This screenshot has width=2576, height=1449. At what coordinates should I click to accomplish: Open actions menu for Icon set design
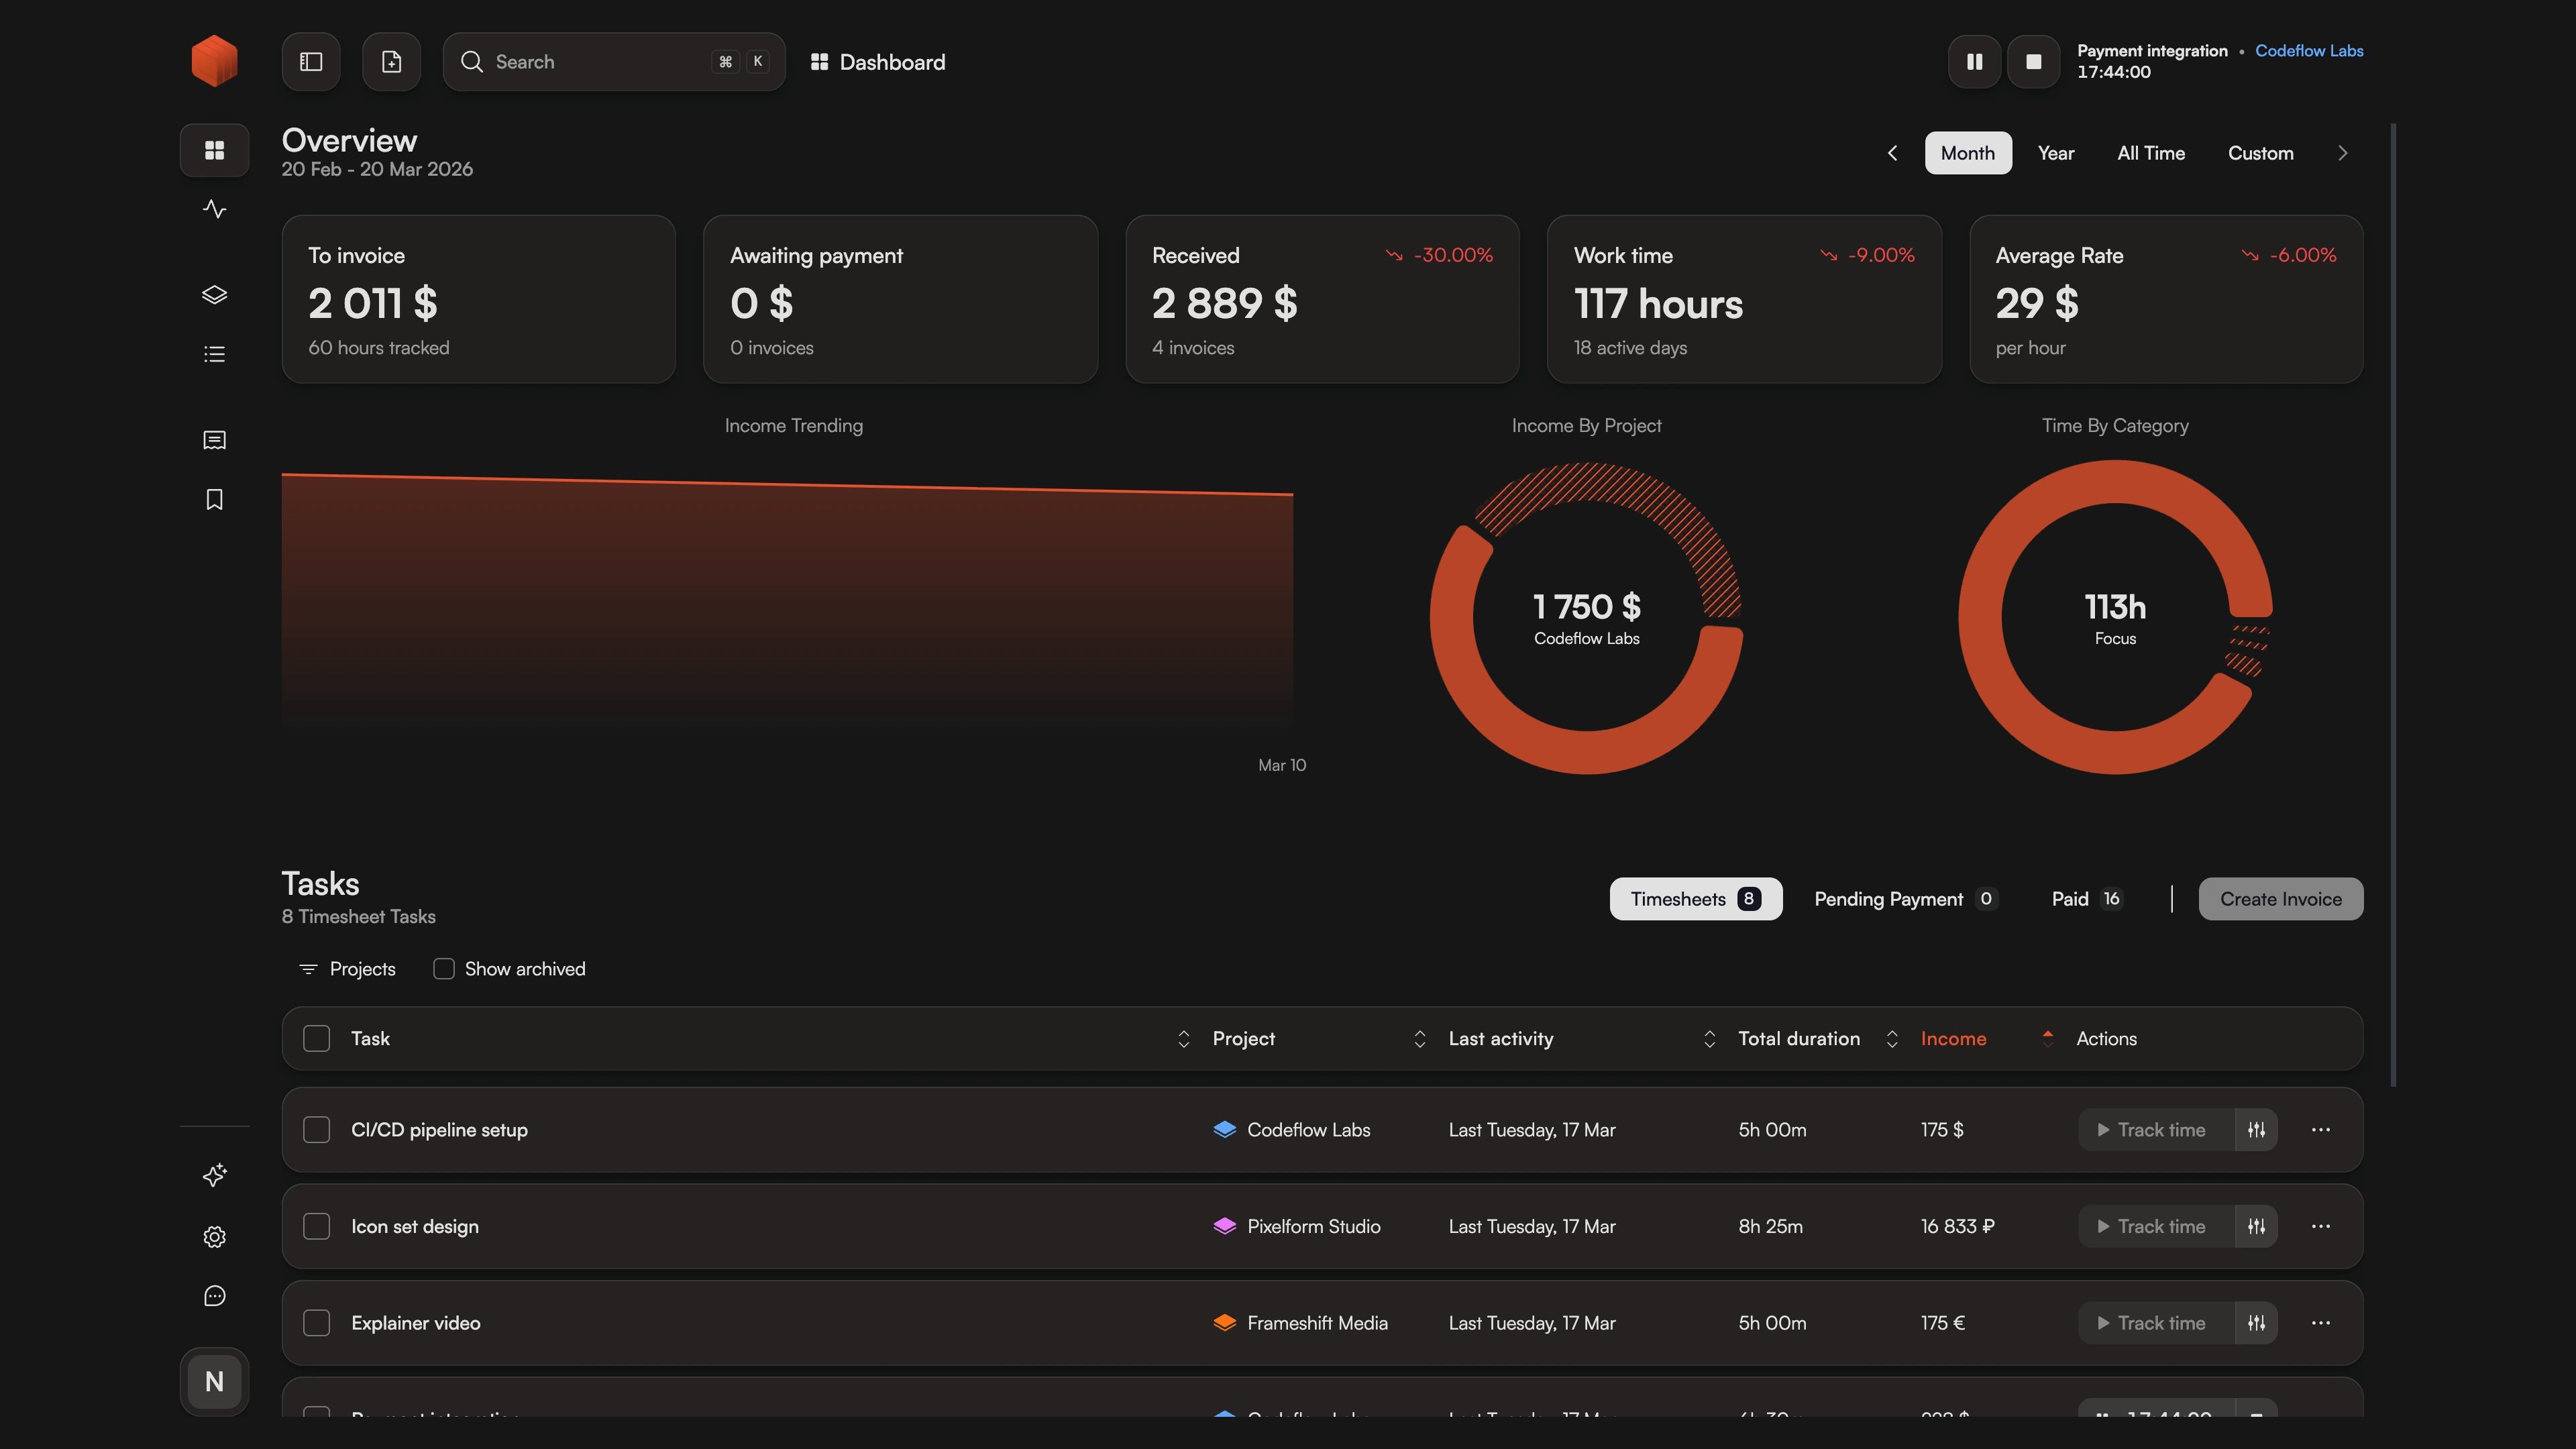pyautogui.click(x=2322, y=1226)
